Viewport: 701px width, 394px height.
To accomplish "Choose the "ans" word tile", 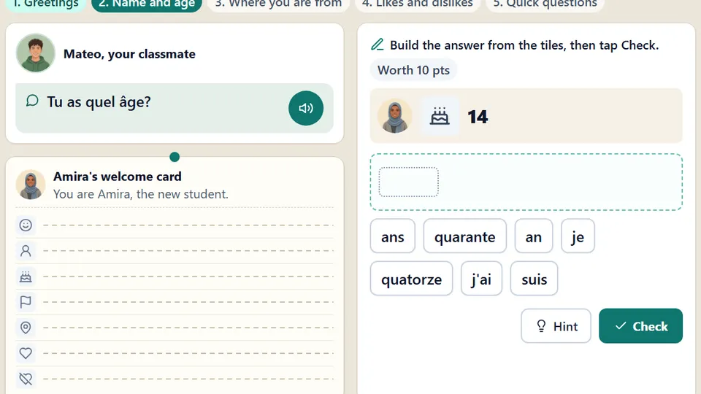I will coord(393,236).
